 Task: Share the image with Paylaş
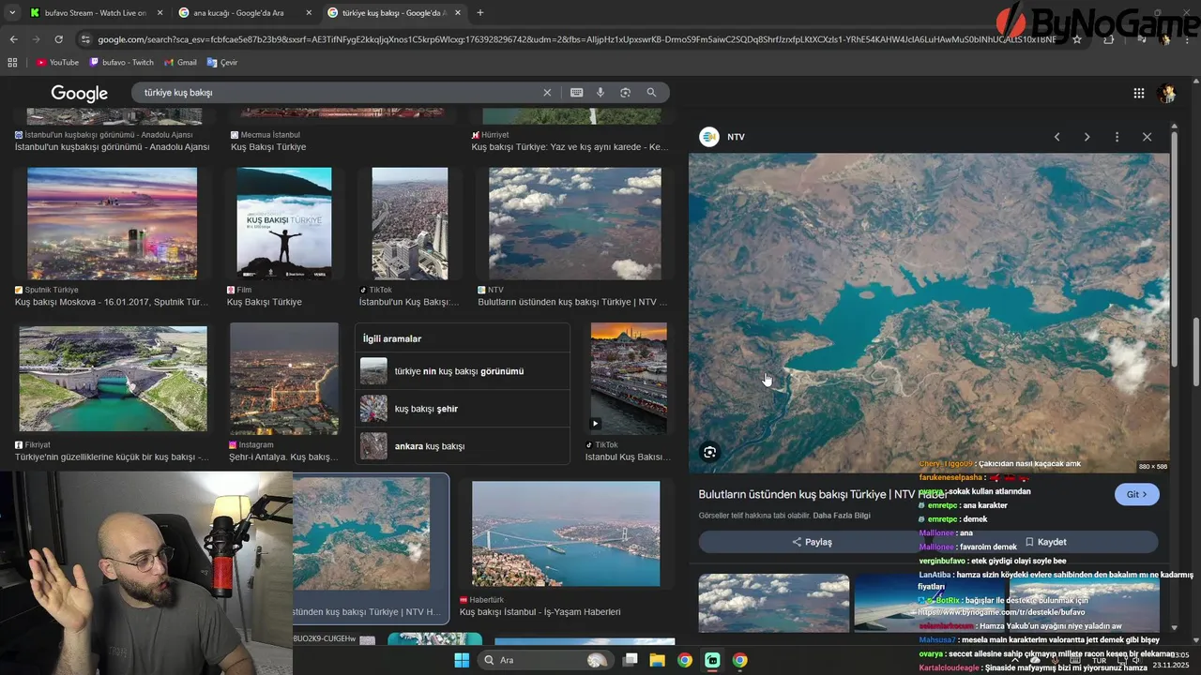click(x=812, y=542)
